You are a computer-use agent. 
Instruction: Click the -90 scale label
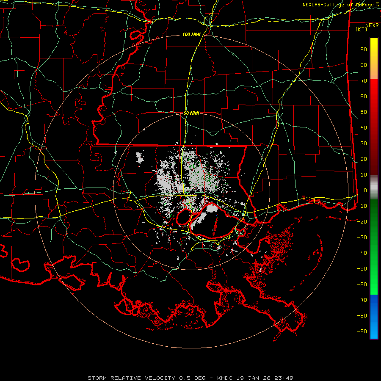pyautogui.click(x=362, y=331)
